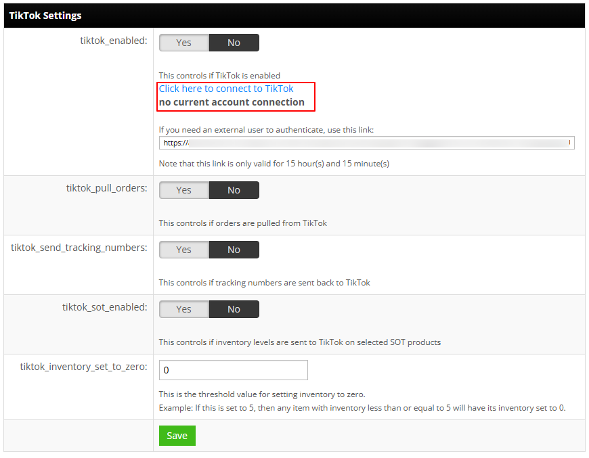Click the tiktok_pull_orders label

[x=107, y=188]
